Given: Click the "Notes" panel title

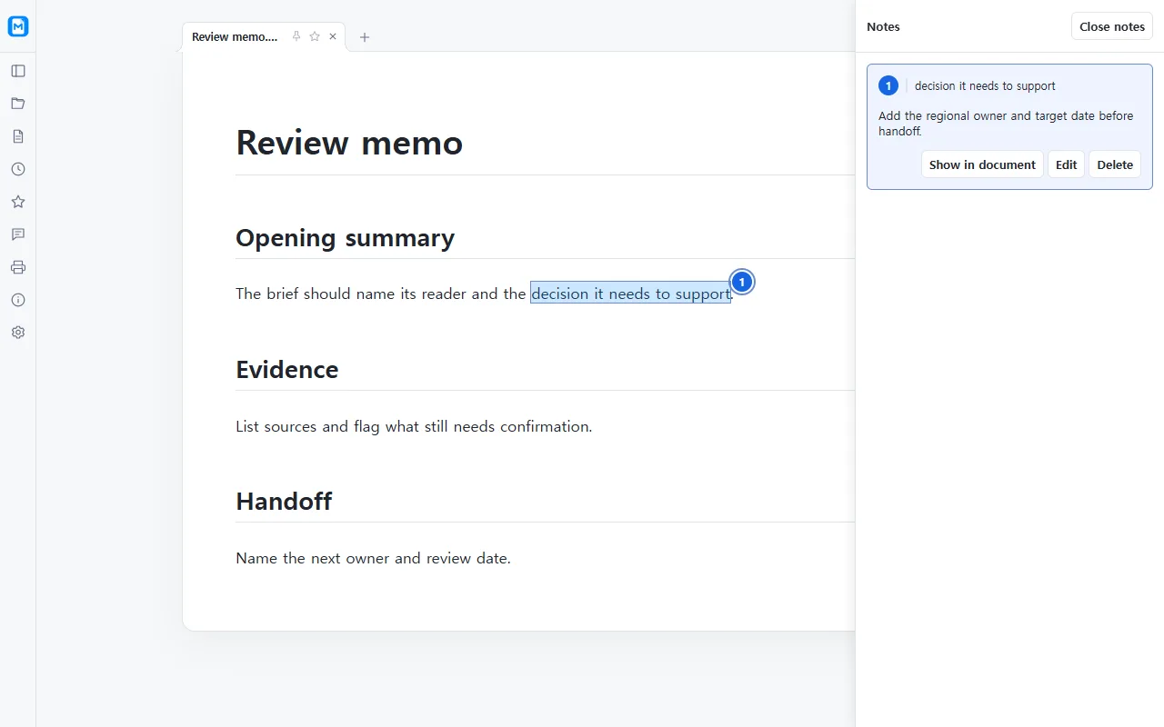Looking at the screenshot, I should [883, 26].
